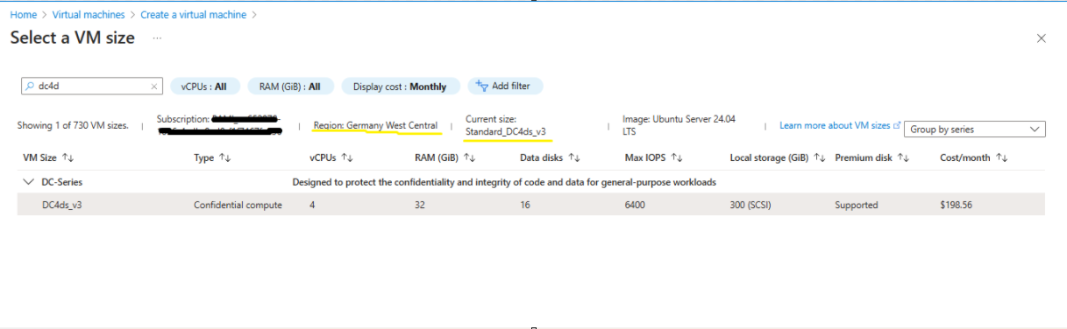Sort by Max IOPS column

point(653,157)
